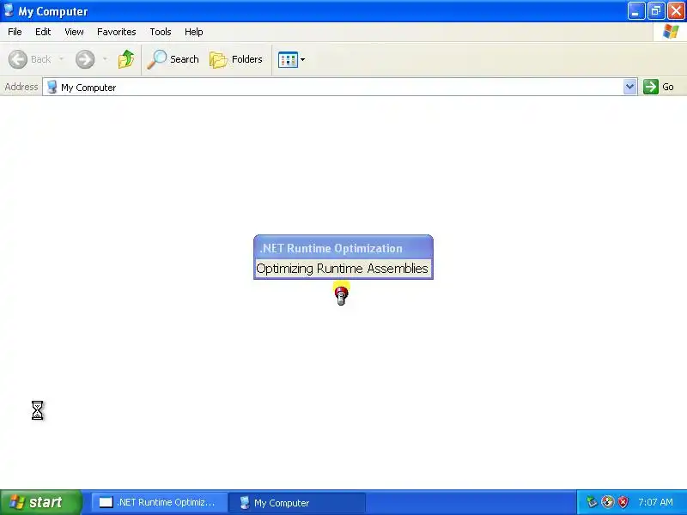Open the Forward history dropdown arrow
Screen dimensions: 687x515
click(105, 59)
